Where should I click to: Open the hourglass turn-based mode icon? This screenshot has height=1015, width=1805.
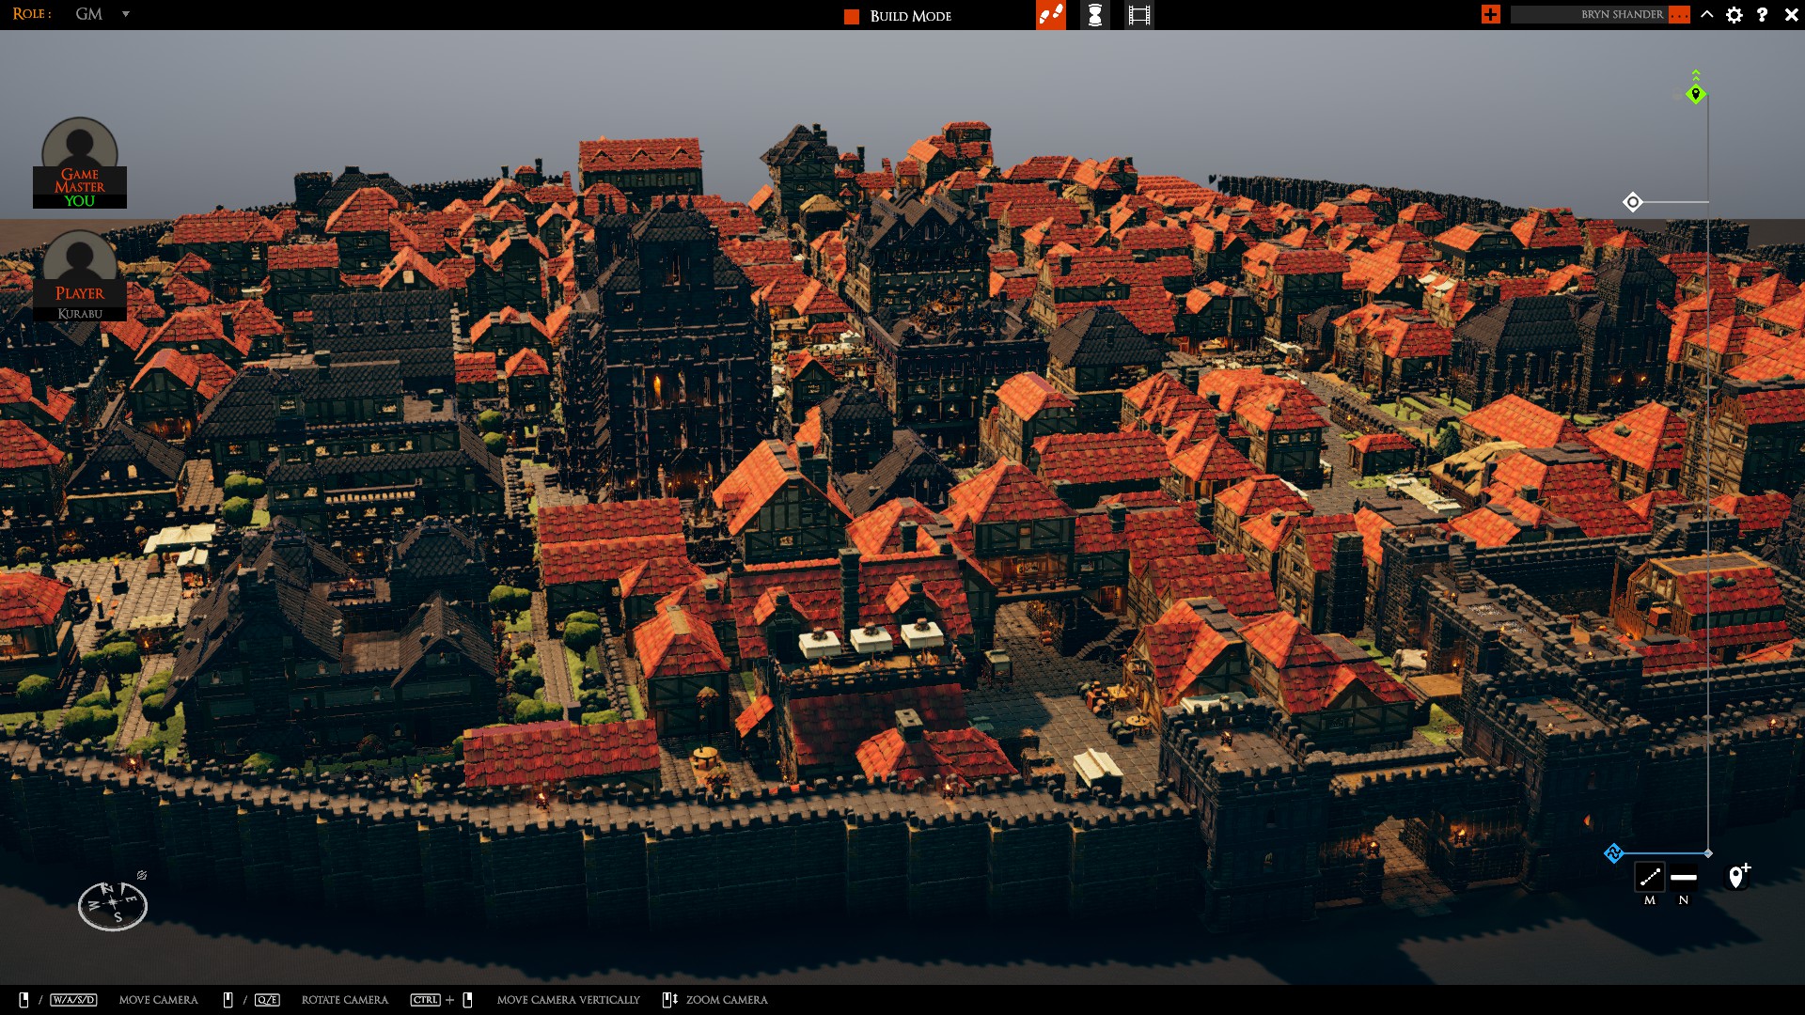1095,15
